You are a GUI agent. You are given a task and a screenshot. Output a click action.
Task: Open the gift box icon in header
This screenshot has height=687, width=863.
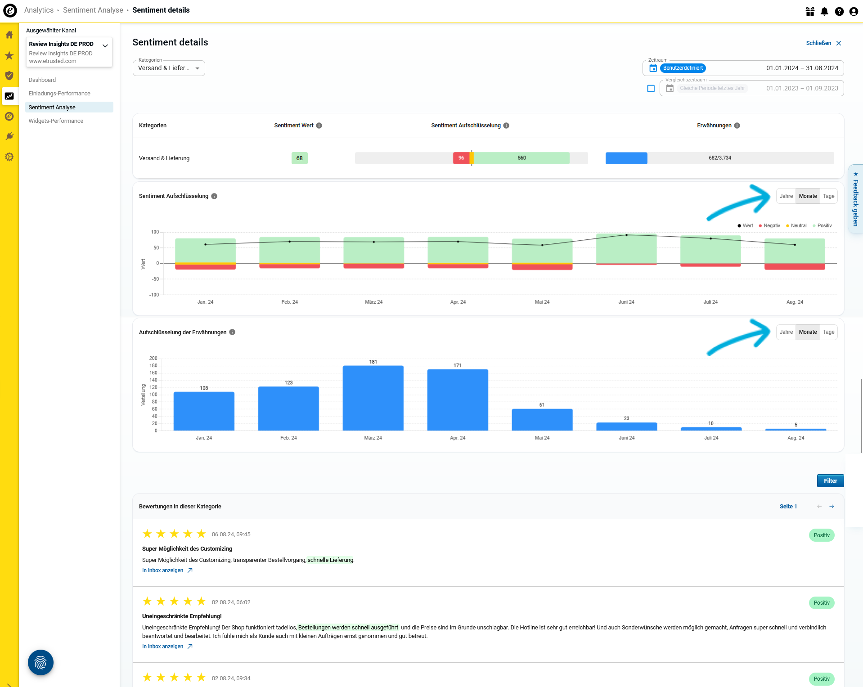tap(810, 11)
